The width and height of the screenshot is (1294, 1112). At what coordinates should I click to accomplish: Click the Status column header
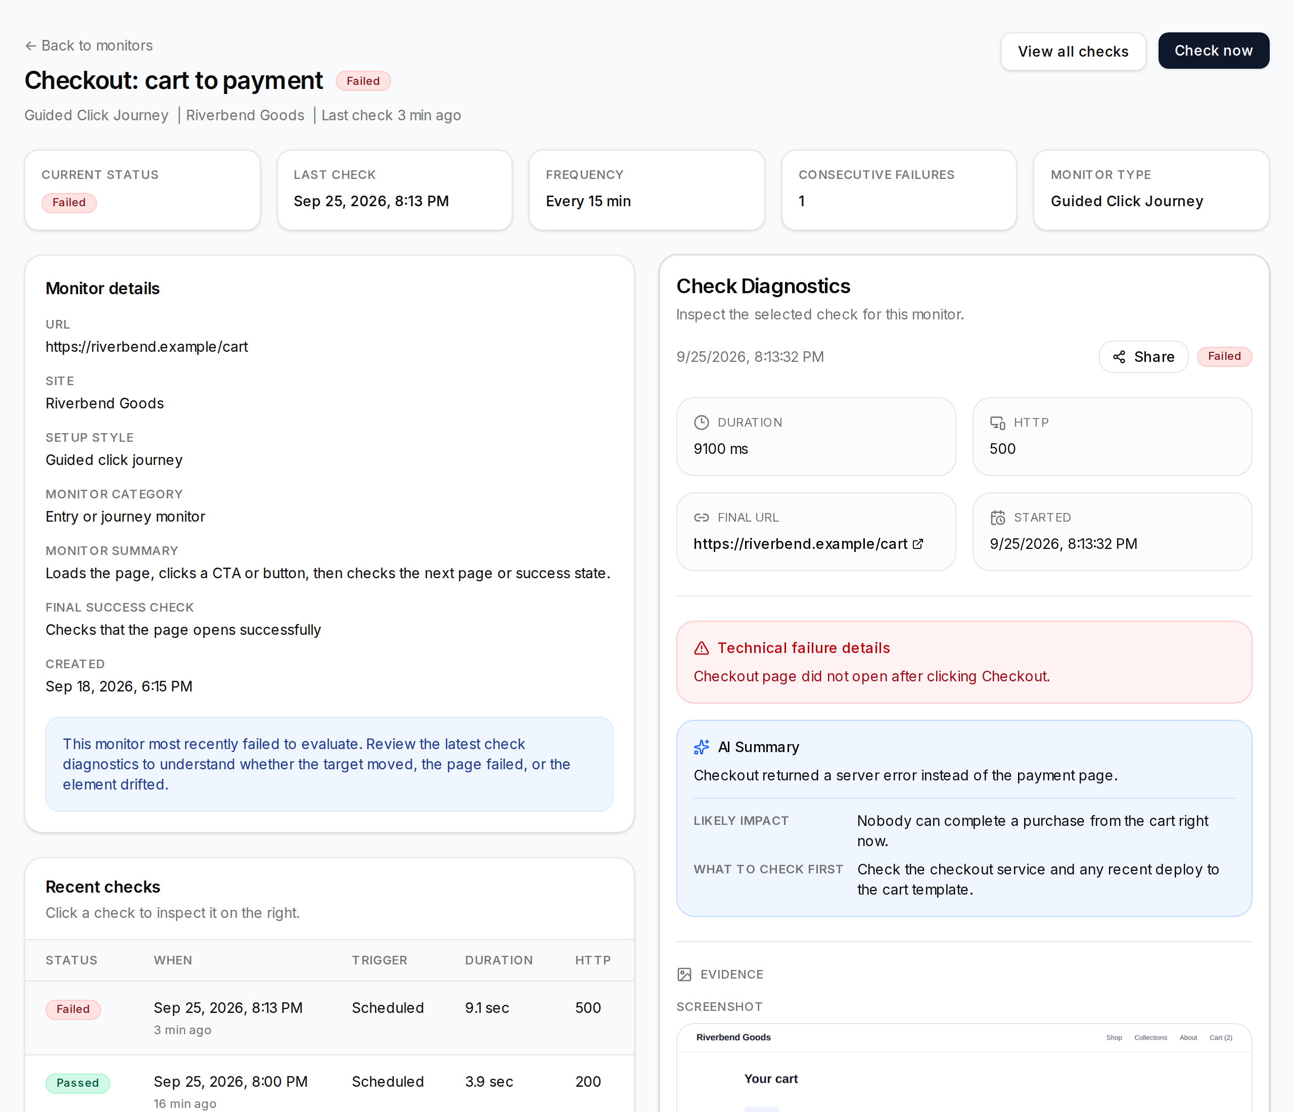[x=71, y=960]
